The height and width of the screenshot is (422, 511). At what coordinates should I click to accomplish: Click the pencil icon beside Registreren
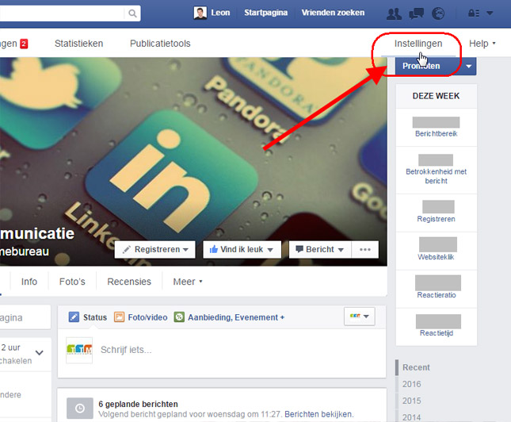point(127,249)
